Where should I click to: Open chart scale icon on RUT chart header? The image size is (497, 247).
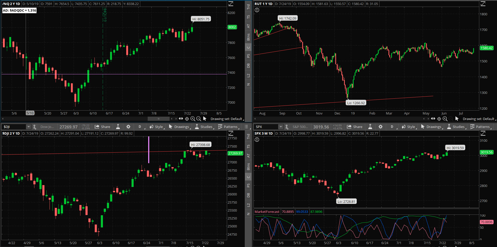tap(483, 4)
